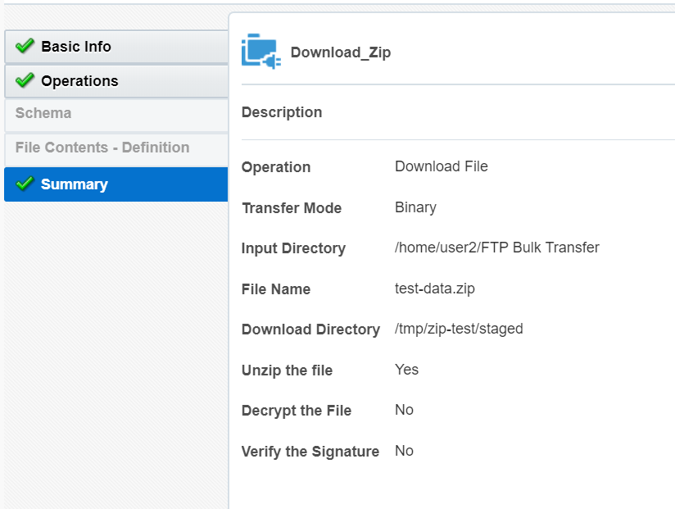This screenshot has height=509, width=675.
Task: Click the Verify the Signature No value
Action: pyautogui.click(x=404, y=451)
